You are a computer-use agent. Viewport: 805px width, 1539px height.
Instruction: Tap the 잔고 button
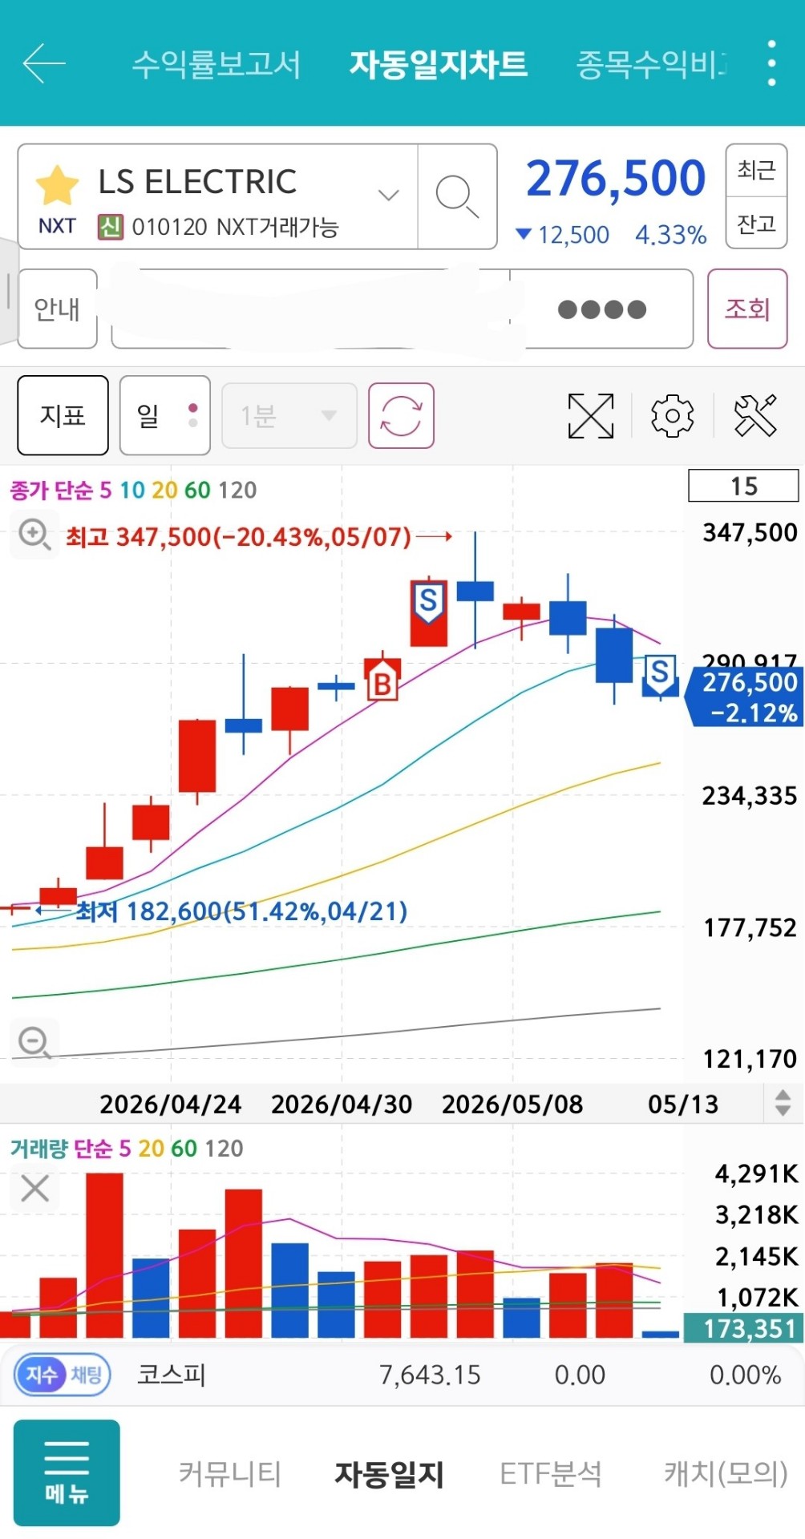(756, 223)
